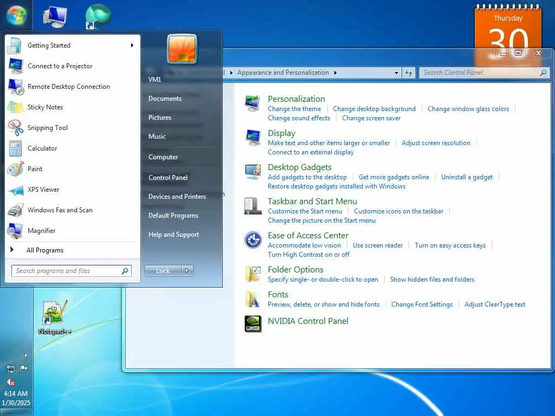Open Computer from the Start menu
This screenshot has width=555, height=416.
(x=163, y=157)
